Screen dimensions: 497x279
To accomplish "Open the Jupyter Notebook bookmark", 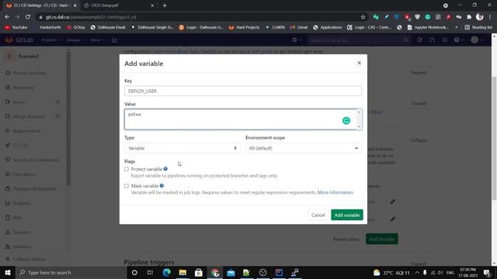I will (428, 28).
